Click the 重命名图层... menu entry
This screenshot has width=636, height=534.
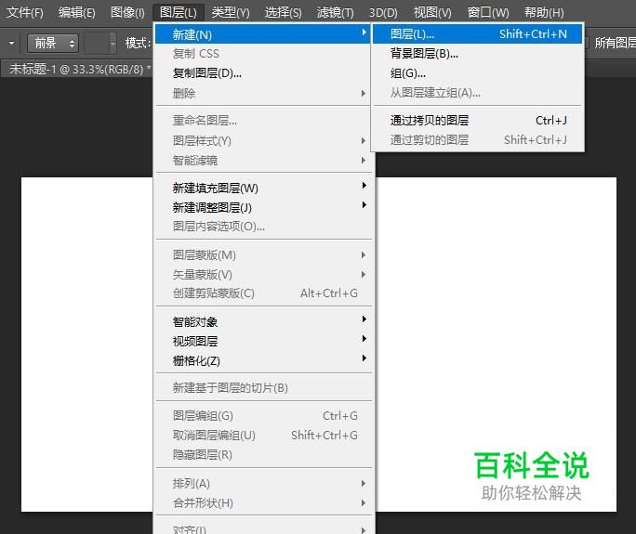click(264, 121)
